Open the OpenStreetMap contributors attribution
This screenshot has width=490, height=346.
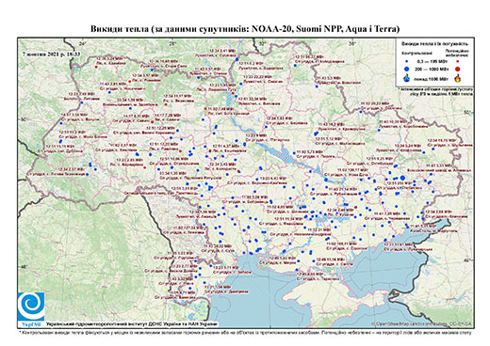point(421,323)
